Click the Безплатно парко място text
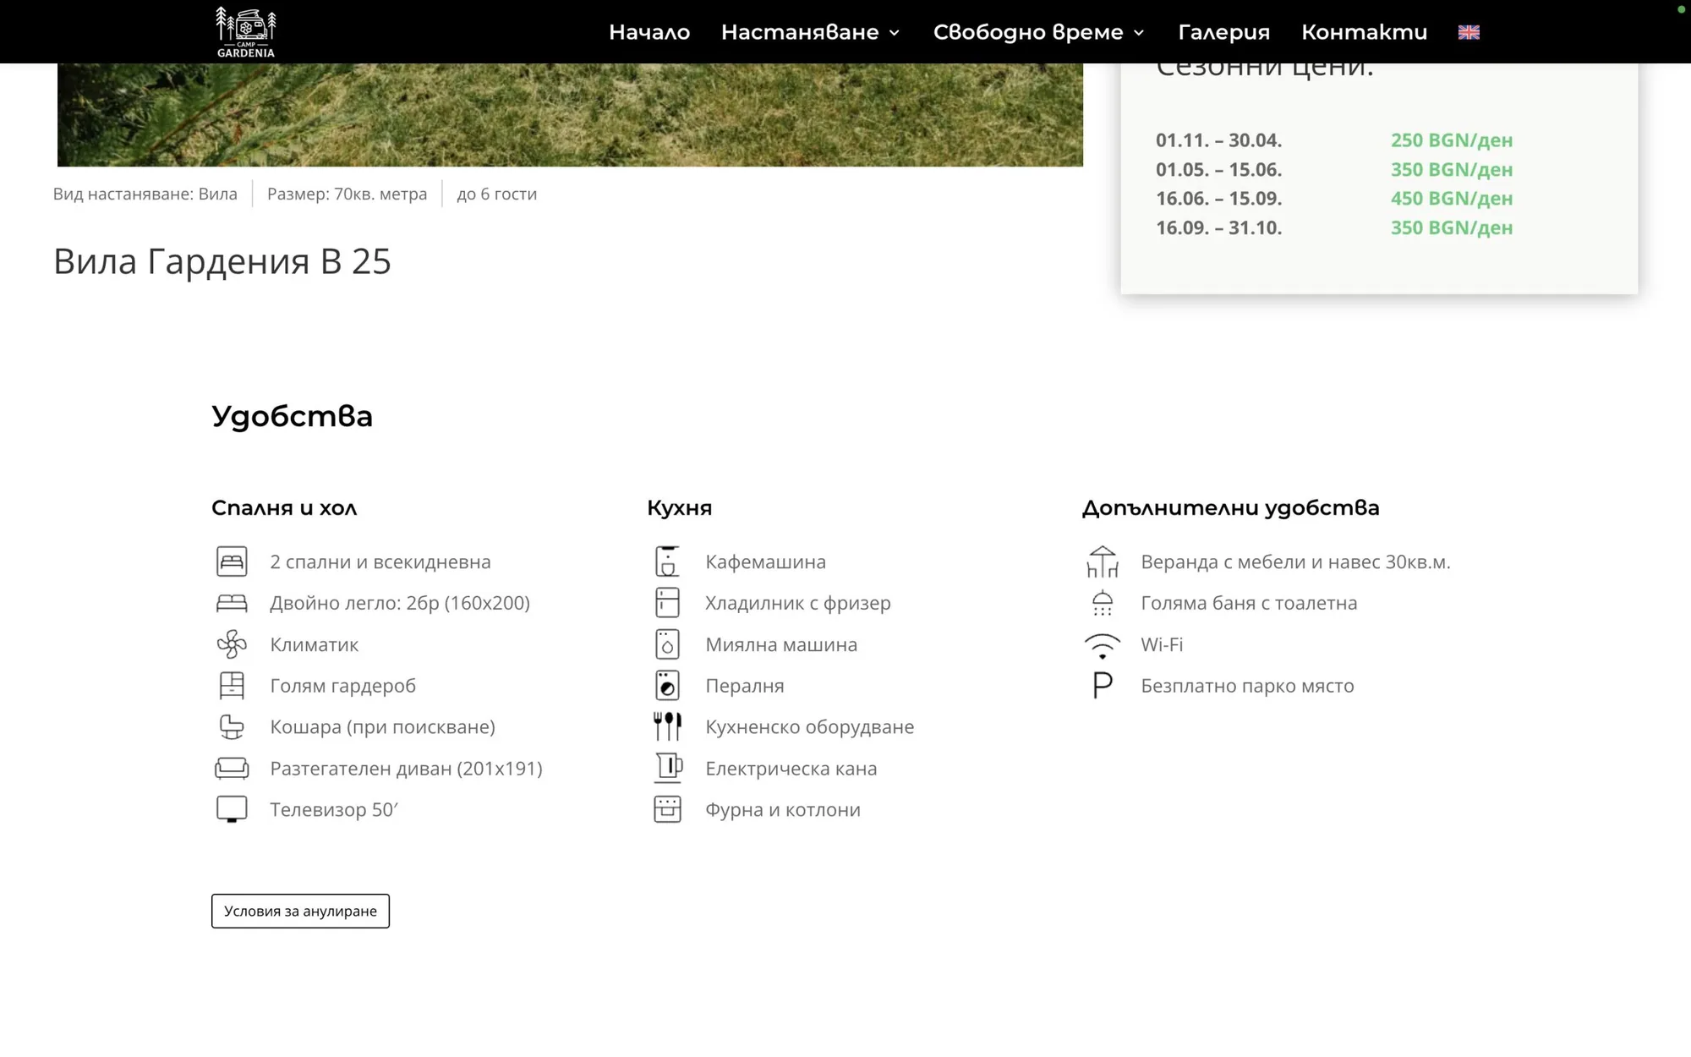This screenshot has height=1057, width=1691. click(x=1247, y=686)
